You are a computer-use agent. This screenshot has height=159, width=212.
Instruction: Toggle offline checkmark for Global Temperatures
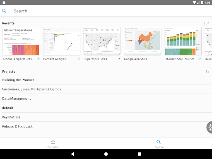coord(39,59)
